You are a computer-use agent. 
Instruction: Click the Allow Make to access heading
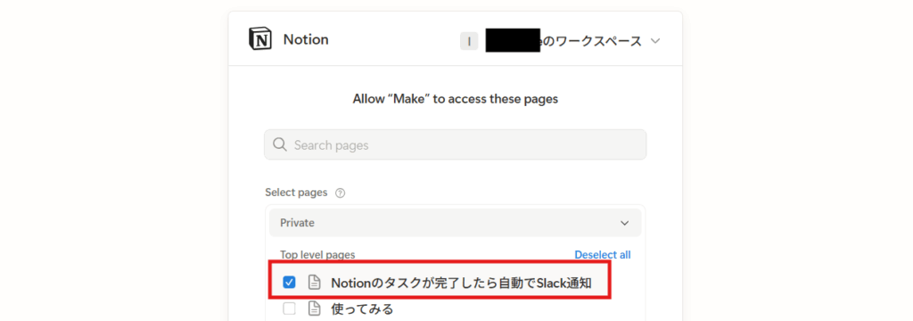(x=456, y=99)
